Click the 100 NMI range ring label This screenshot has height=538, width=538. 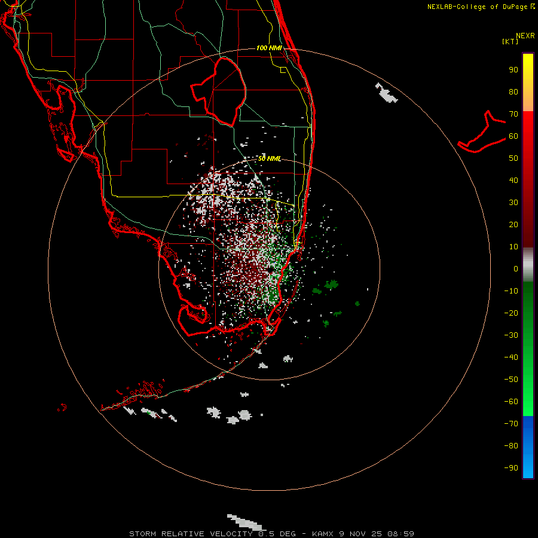click(x=270, y=48)
